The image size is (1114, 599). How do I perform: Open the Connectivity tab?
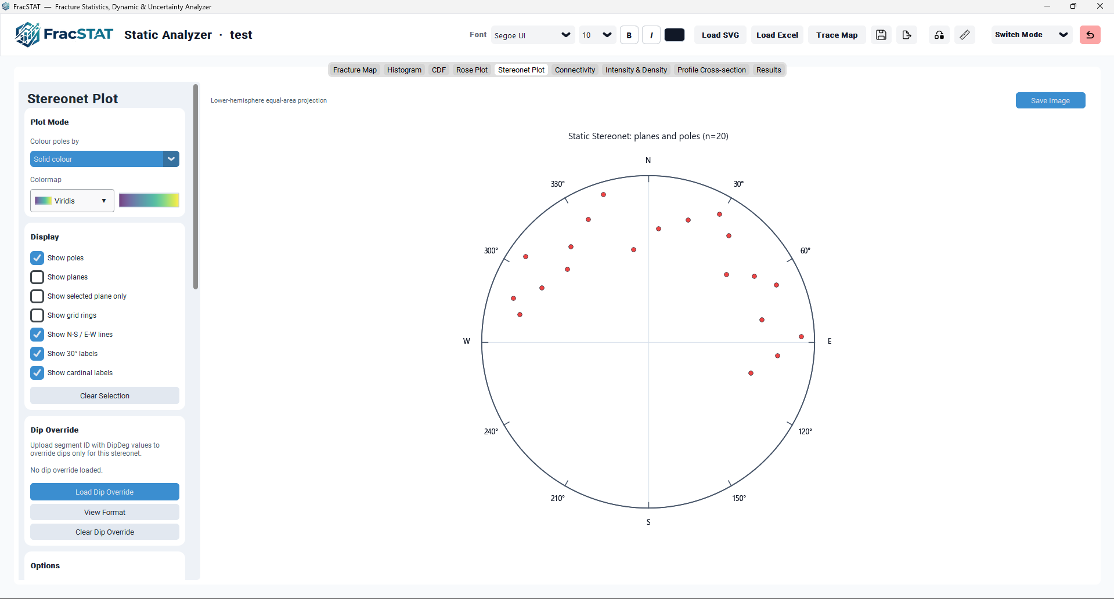pyautogui.click(x=575, y=70)
